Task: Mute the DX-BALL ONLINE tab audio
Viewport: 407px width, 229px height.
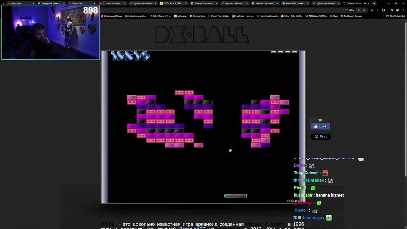Action: (x=365, y=3)
